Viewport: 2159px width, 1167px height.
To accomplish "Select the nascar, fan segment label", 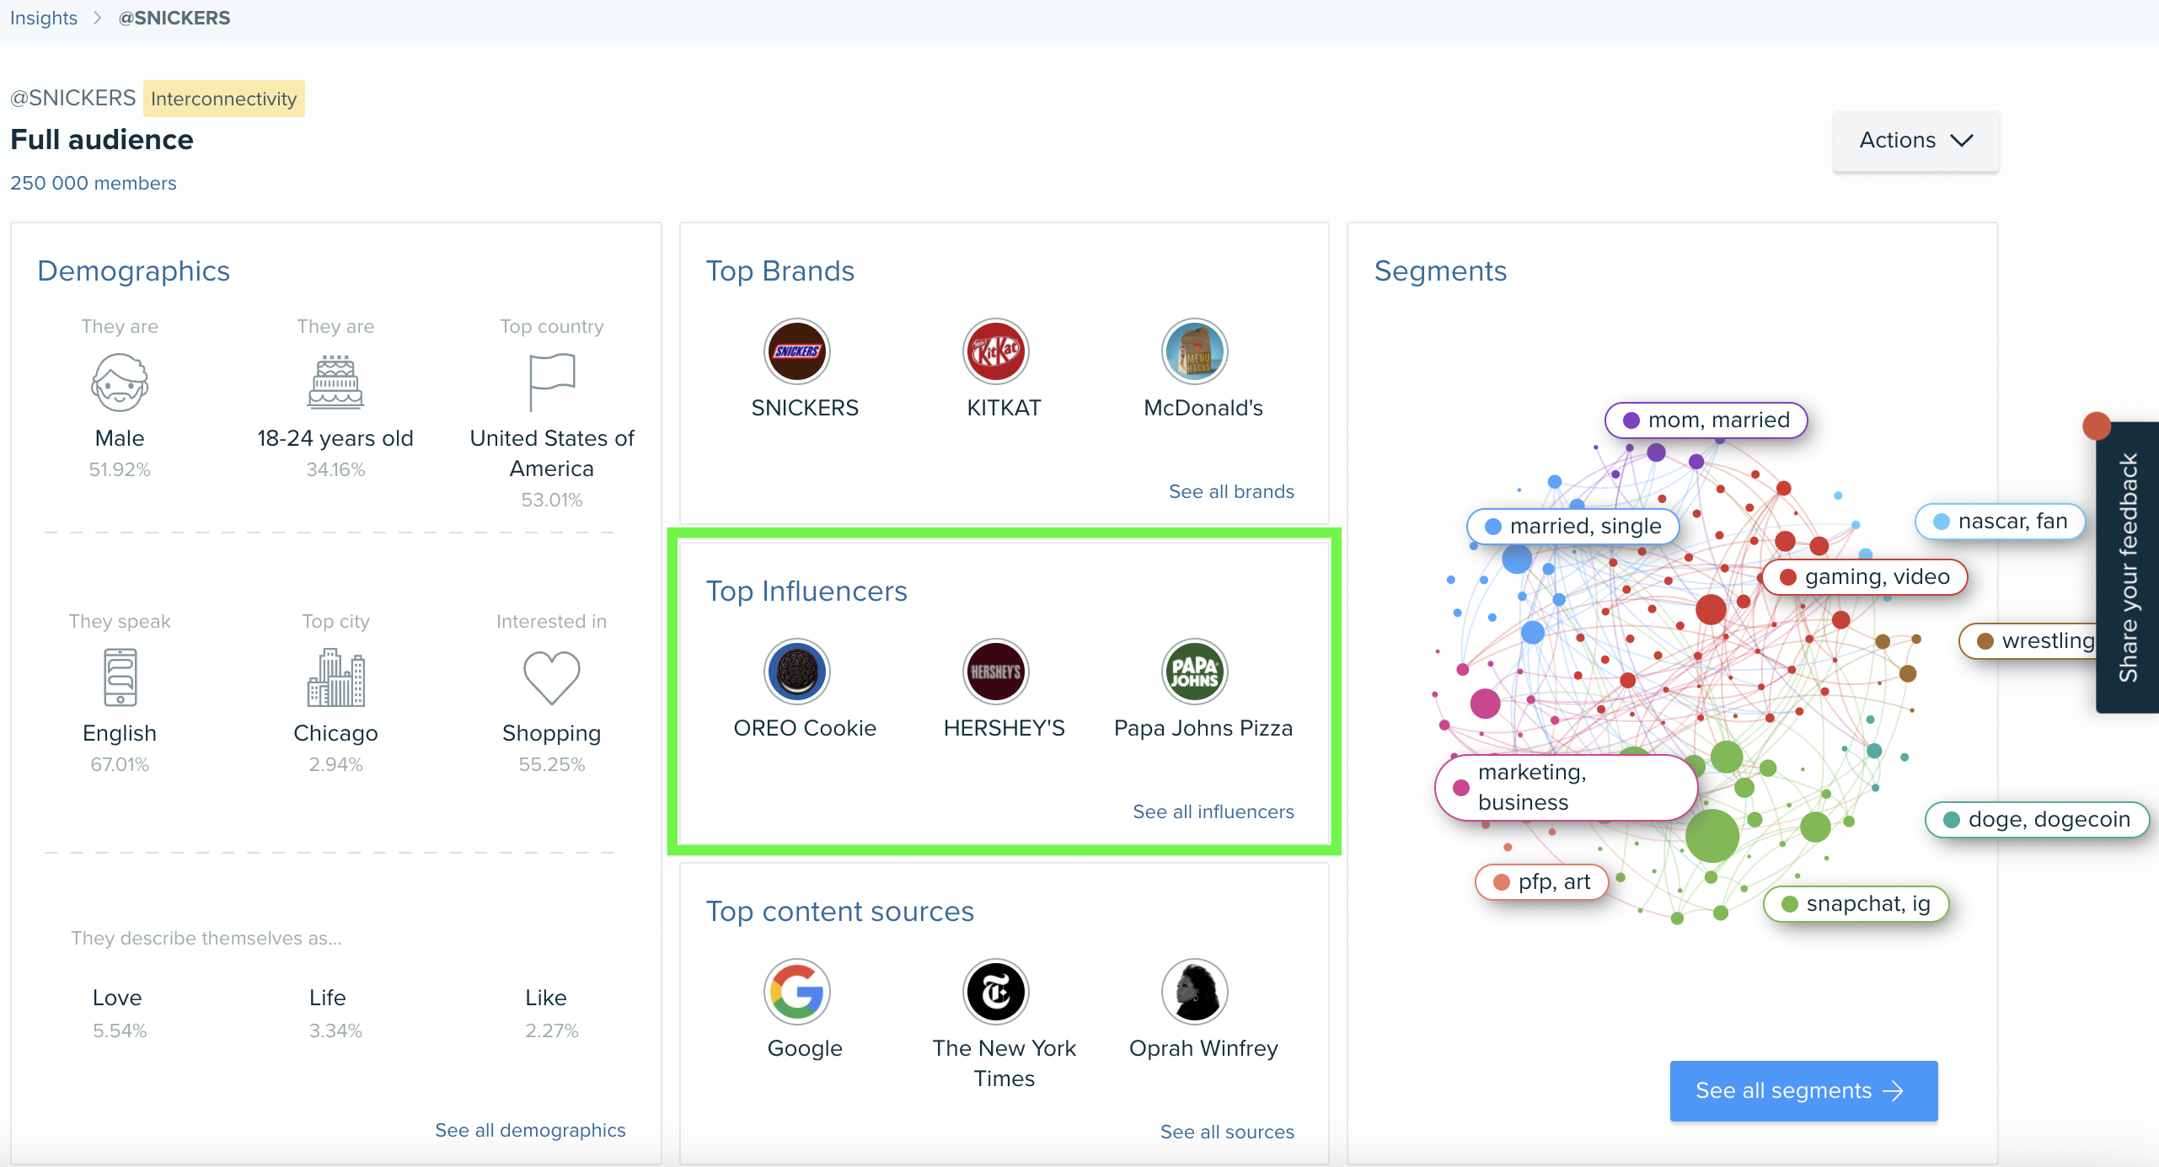I will (x=2001, y=521).
